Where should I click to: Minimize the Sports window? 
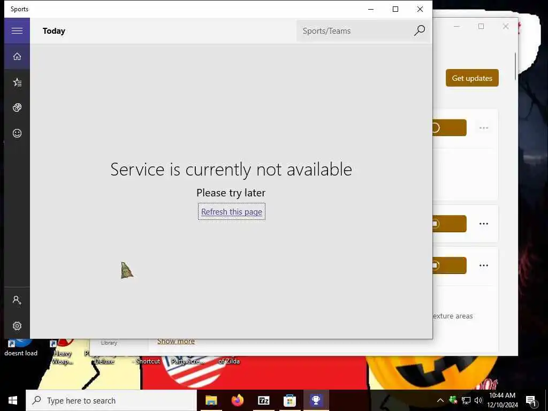pyautogui.click(x=371, y=9)
